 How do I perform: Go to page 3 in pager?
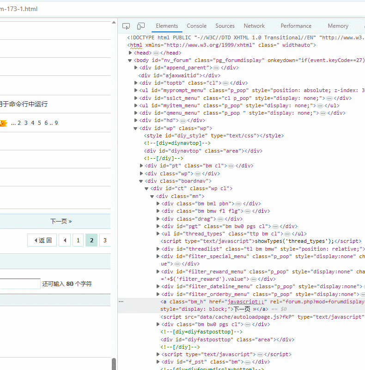pos(105,240)
